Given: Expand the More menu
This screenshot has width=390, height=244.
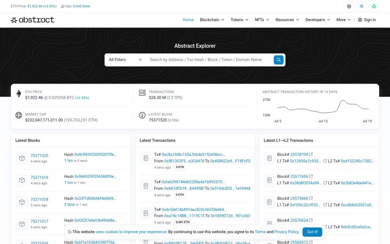Looking at the screenshot, I should coord(343,20).
